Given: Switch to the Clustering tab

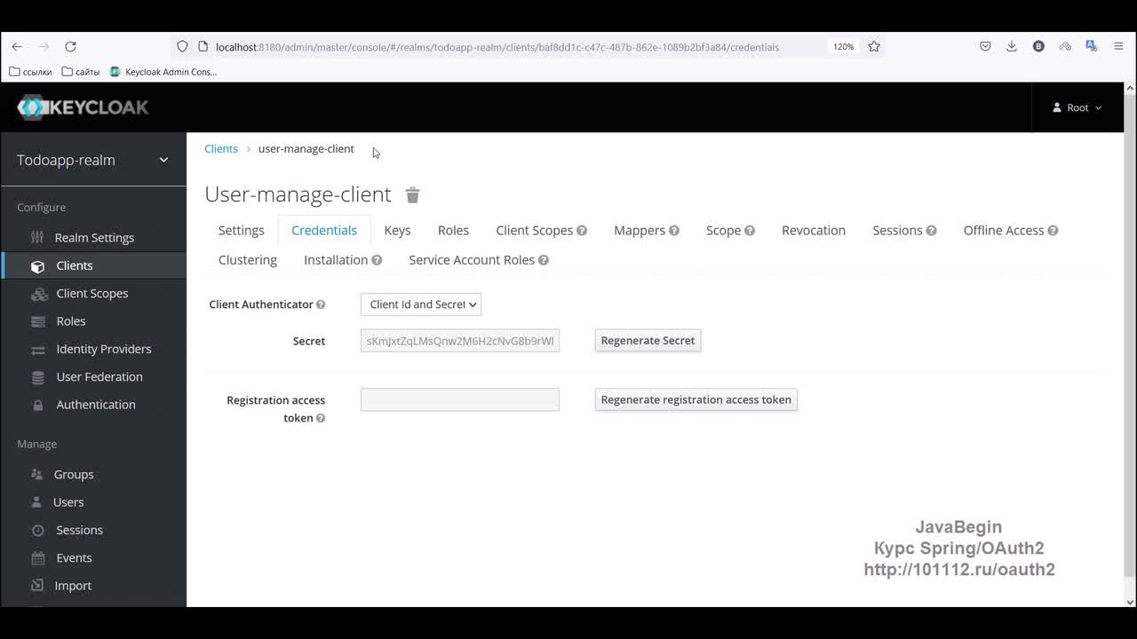Looking at the screenshot, I should [248, 260].
